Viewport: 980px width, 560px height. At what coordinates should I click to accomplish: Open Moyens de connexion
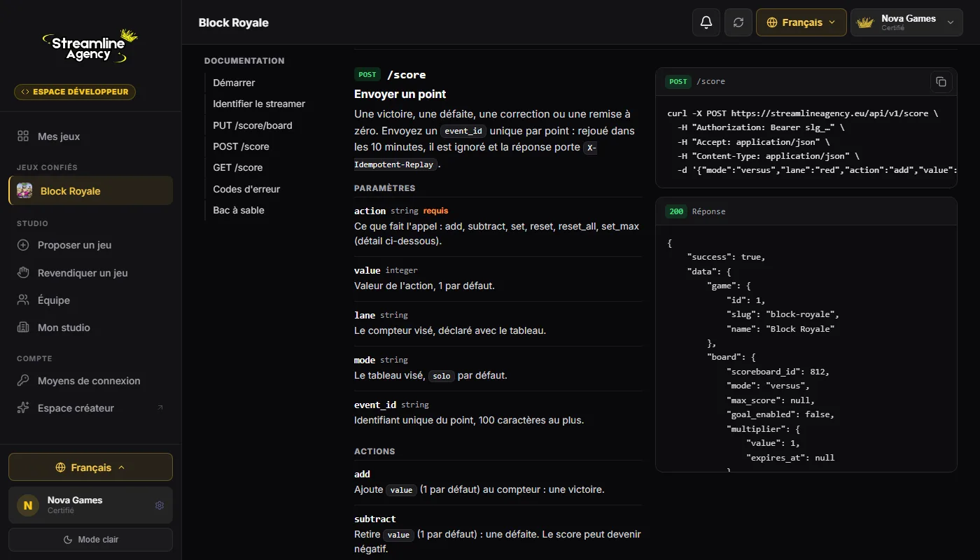[x=90, y=381]
